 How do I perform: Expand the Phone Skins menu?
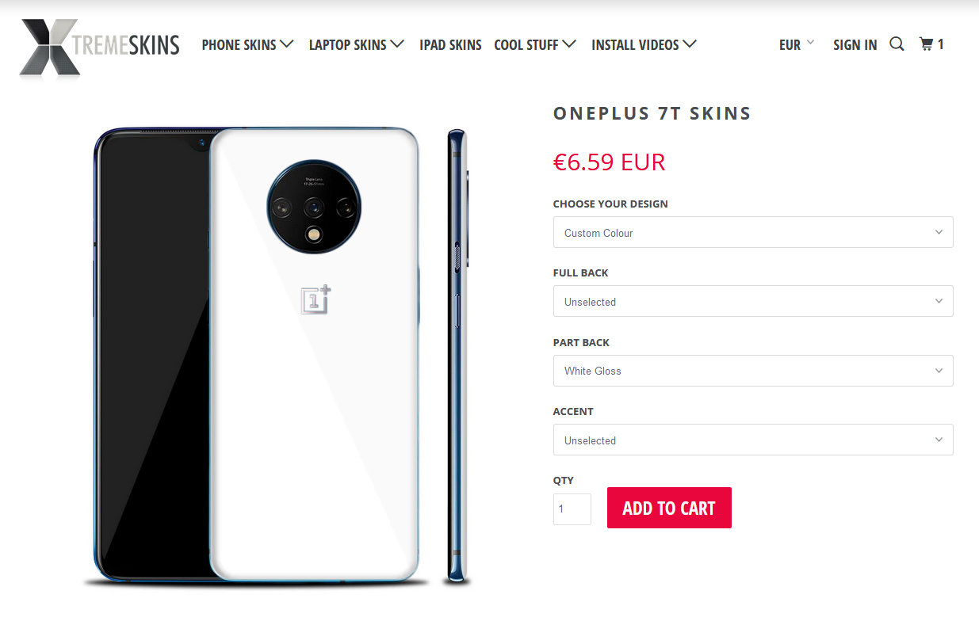click(247, 45)
